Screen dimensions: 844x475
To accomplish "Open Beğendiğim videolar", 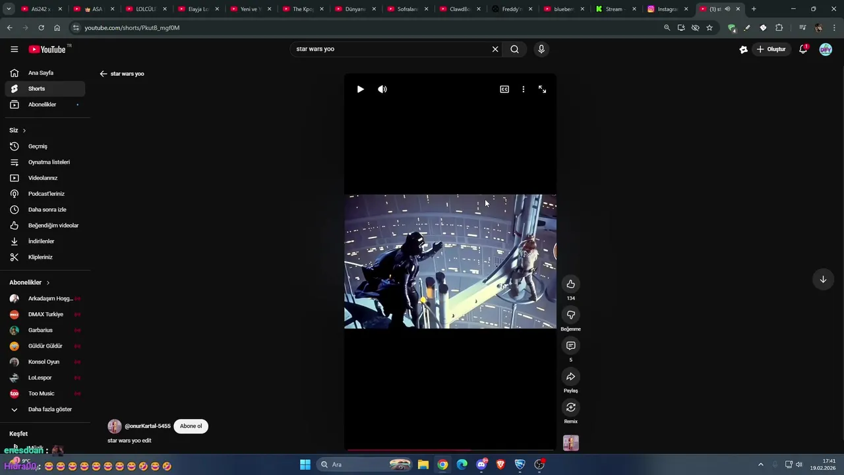I will pyautogui.click(x=45, y=226).
